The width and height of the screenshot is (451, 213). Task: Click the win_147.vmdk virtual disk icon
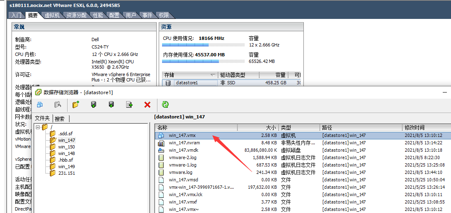pos(161,150)
